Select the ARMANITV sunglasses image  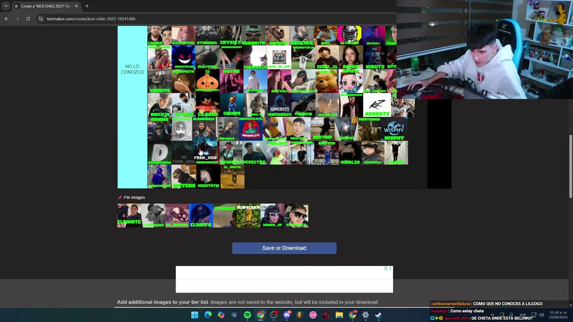pos(253,35)
